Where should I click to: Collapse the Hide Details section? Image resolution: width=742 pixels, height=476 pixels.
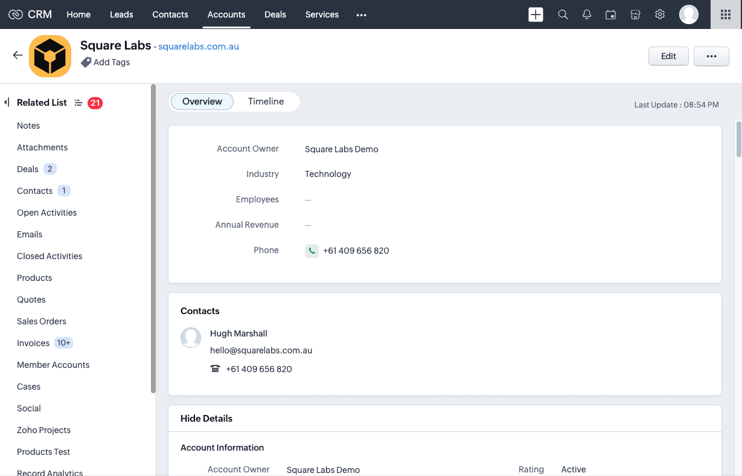tap(206, 418)
